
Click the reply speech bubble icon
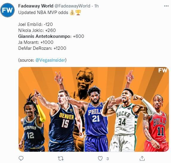(x=21, y=159)
